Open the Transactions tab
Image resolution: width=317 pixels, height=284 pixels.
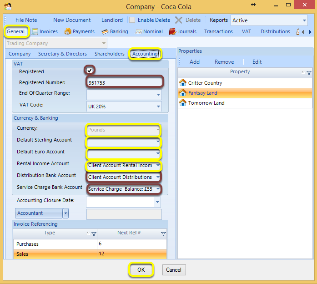tap(218, 31)
